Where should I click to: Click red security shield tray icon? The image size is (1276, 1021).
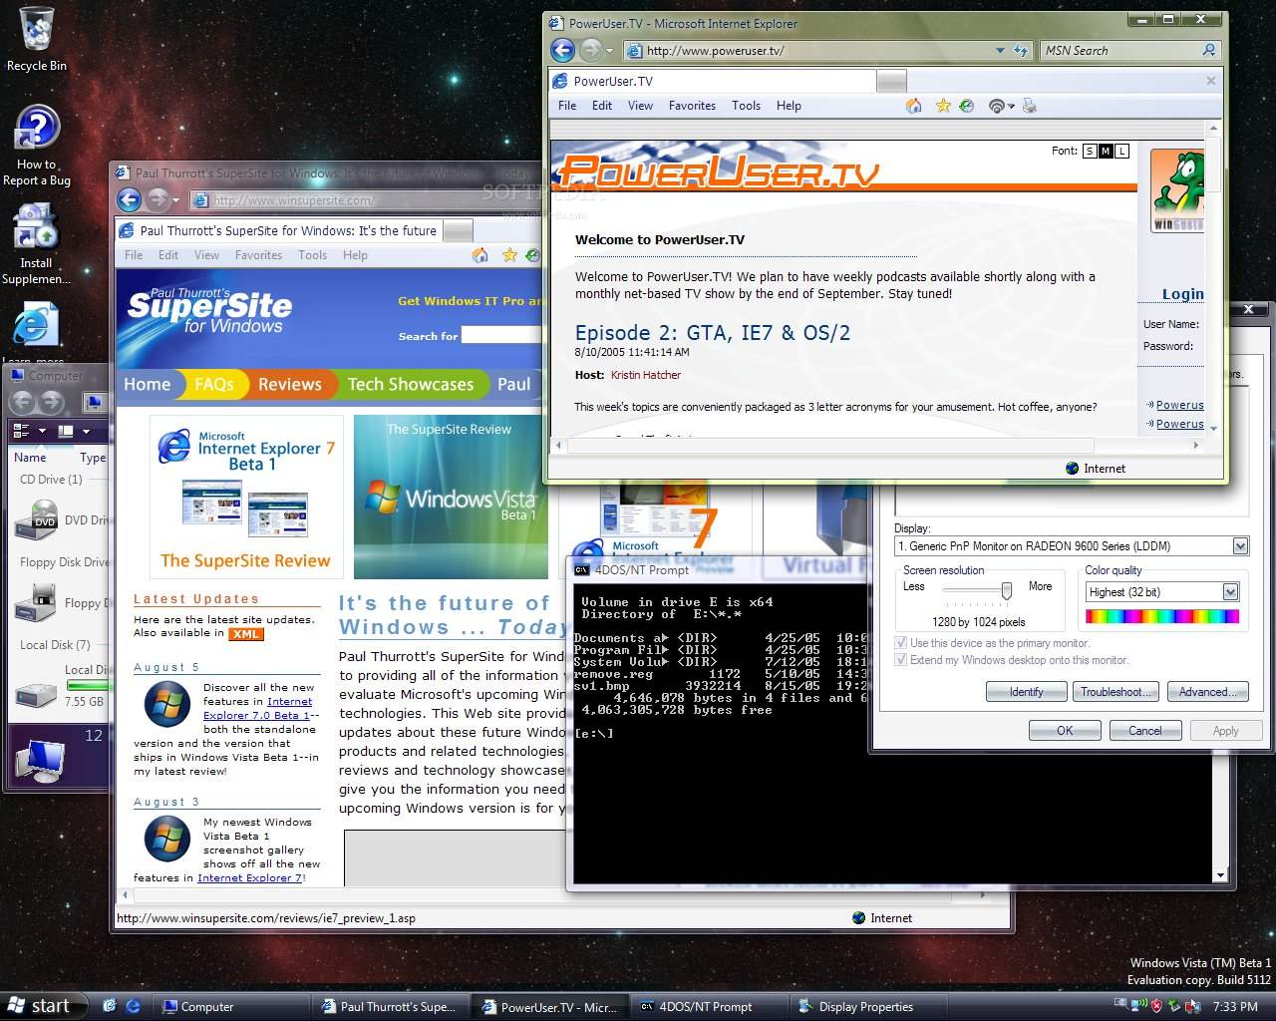tap(1156, 1006)
